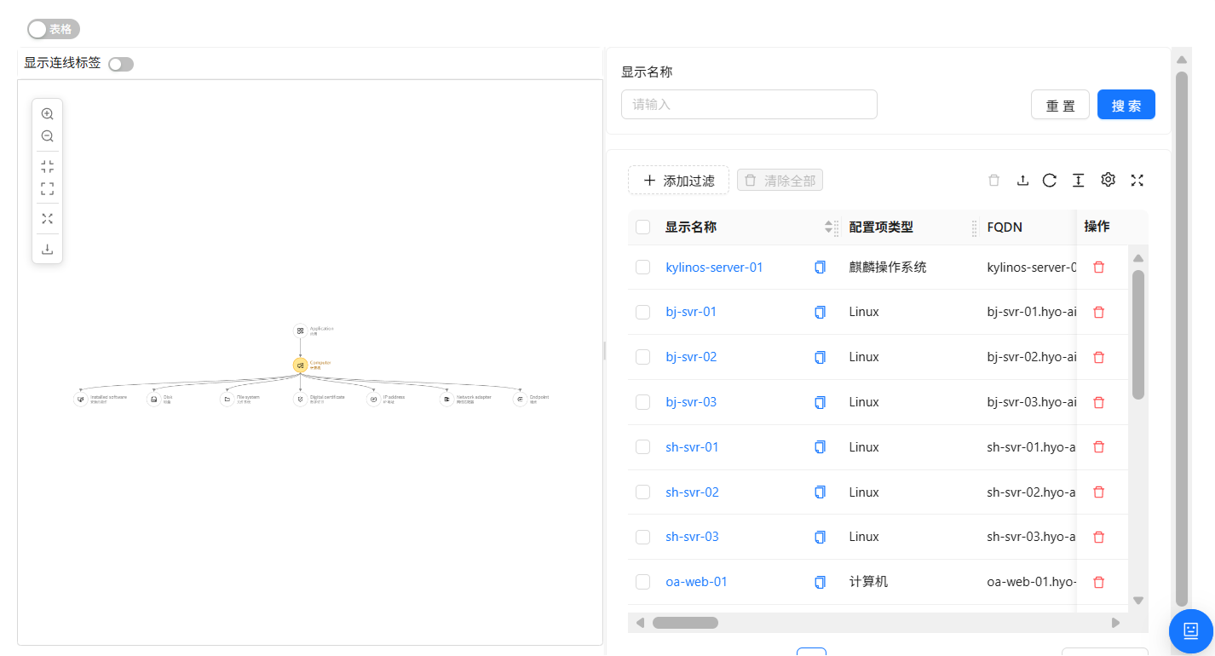Click the column resize handle after 配置项类型
Viewport: 1215px width, 656px height.
click(x=975, y=227)
